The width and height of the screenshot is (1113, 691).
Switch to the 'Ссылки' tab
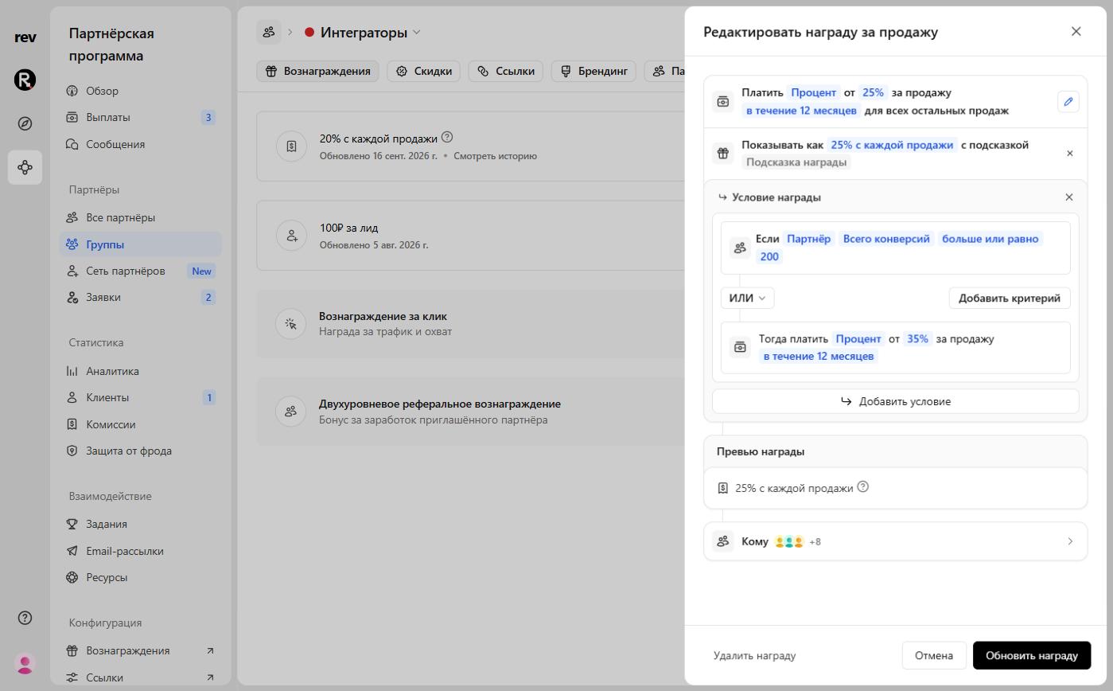pyautogui.click(x=506, y=71)
